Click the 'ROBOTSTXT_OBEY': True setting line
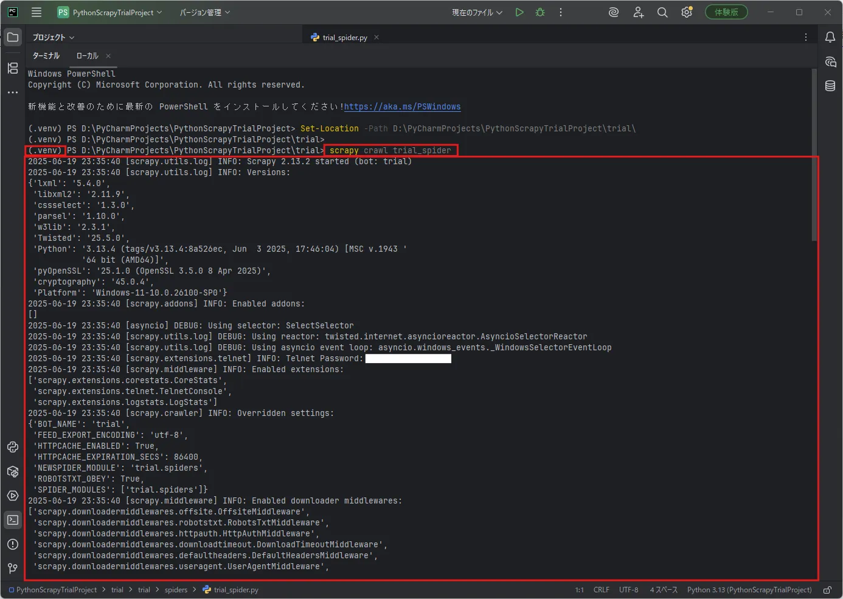 tap(89, 479)
